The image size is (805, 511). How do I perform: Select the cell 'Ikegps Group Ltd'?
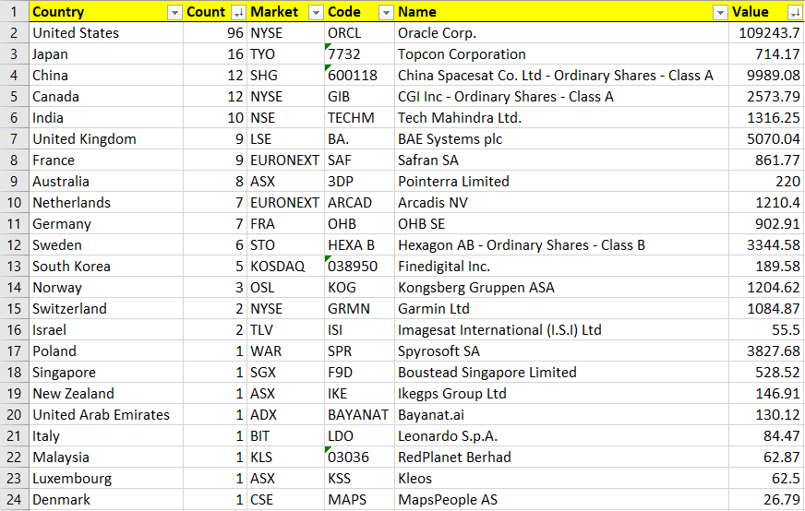(x=561, y=394)
